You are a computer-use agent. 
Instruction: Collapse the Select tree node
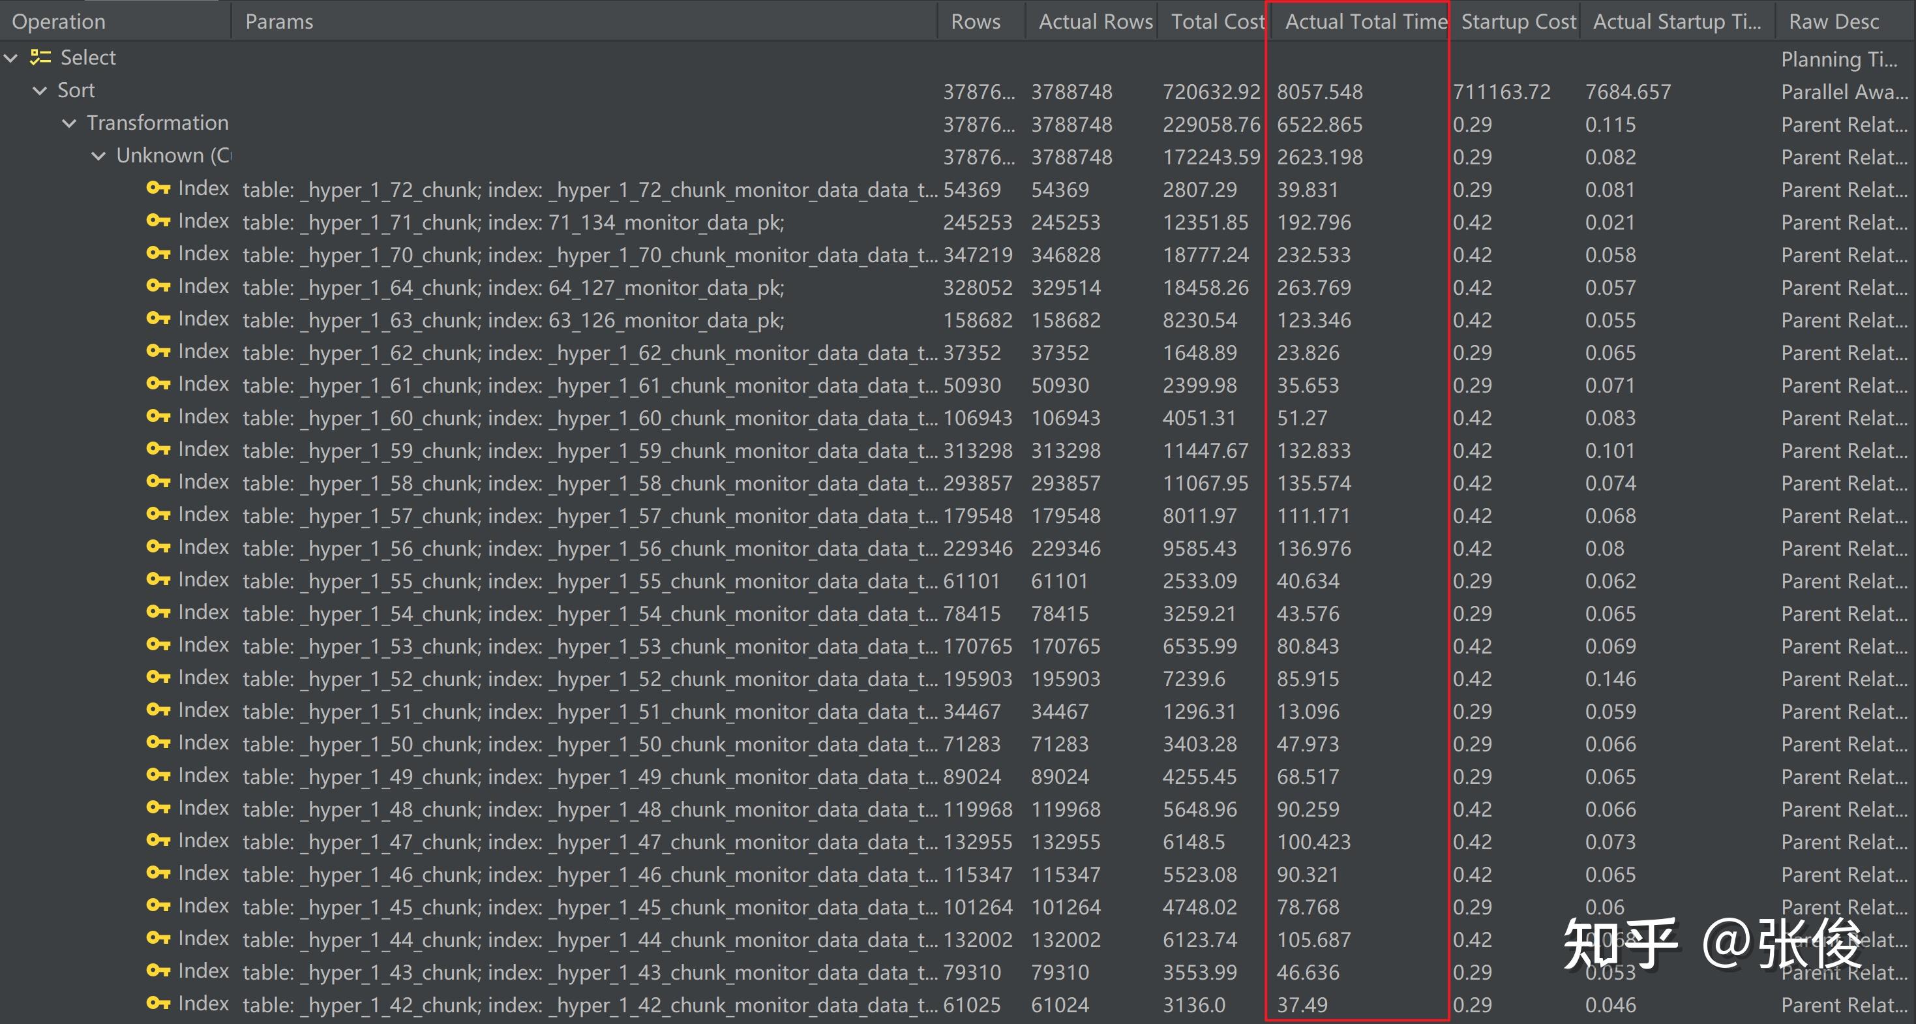click(x=10, y=58)
